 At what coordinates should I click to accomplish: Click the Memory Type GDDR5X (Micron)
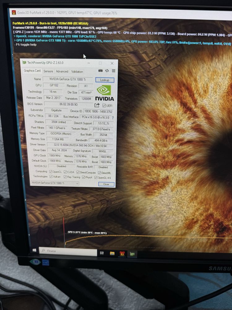click(x=61, y=133)
